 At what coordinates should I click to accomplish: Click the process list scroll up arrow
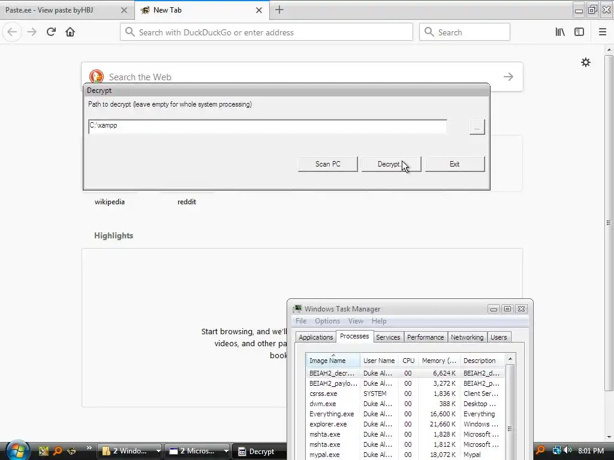[510, 359]
